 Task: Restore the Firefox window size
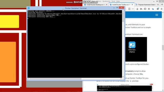click(157, 1)
